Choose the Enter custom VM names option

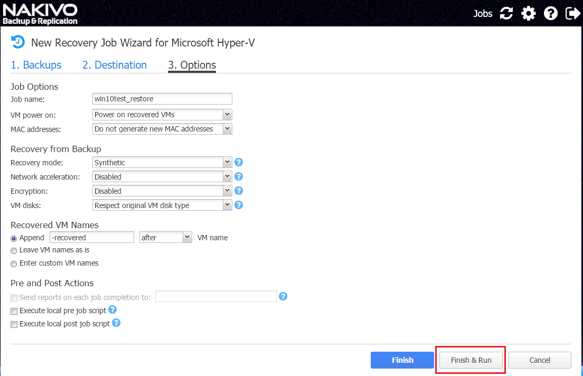14,264
